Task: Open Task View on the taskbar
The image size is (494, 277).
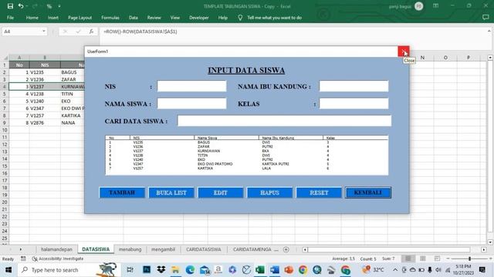Action: (x=130, y=270)
